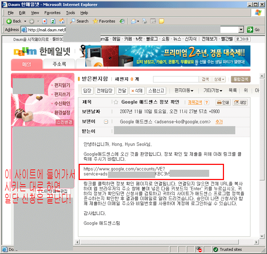Screen dimensions: 267x254
Task: Click the Mail envelope toolbar icon
Action: tap(134, 21)
